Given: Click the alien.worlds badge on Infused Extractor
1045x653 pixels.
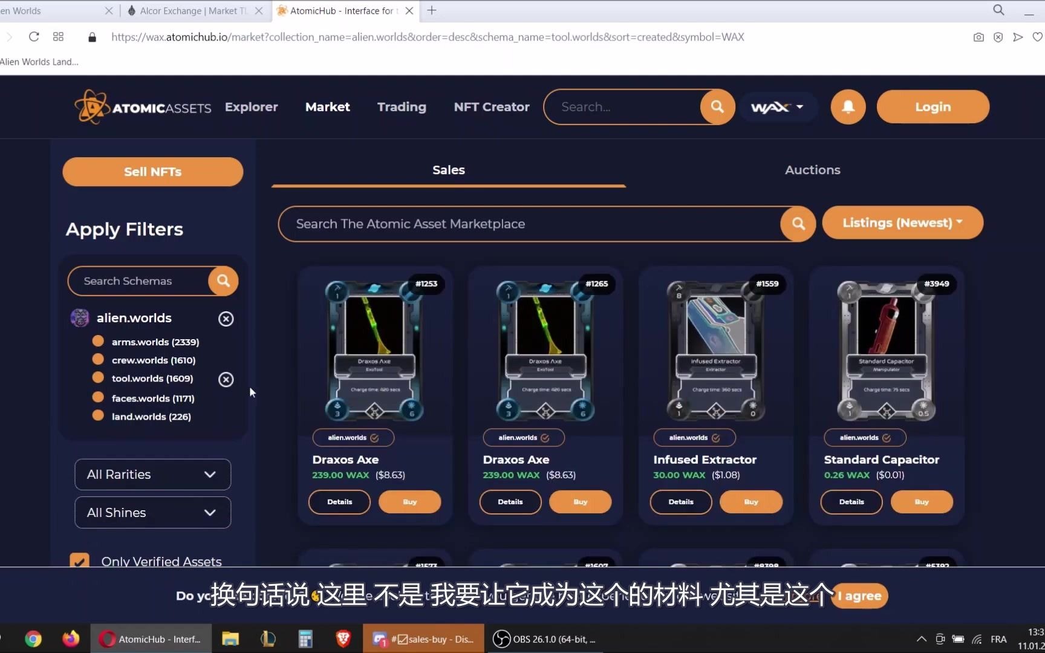Looking at the screenshot, I should click(x=694, y=437).
